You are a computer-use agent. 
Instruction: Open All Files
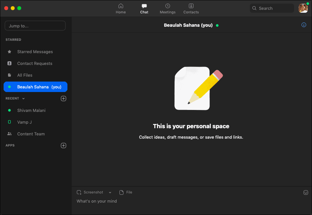(x=35, y=75)
